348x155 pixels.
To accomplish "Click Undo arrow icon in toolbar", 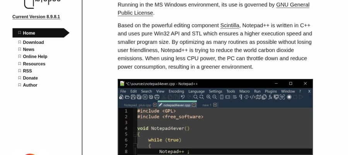I will [x=183, y=97].
